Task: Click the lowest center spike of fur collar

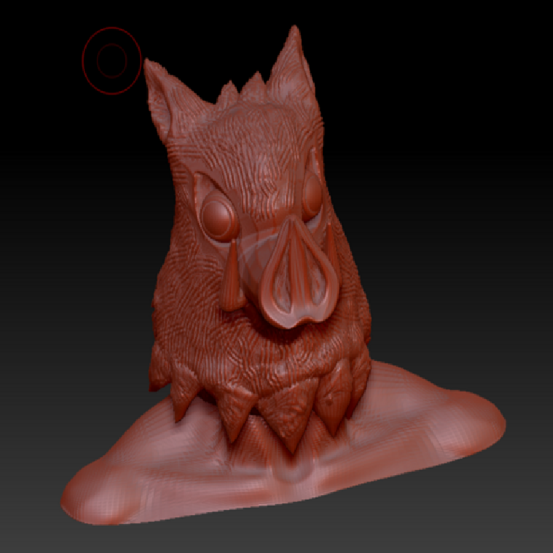Action: 290,432
